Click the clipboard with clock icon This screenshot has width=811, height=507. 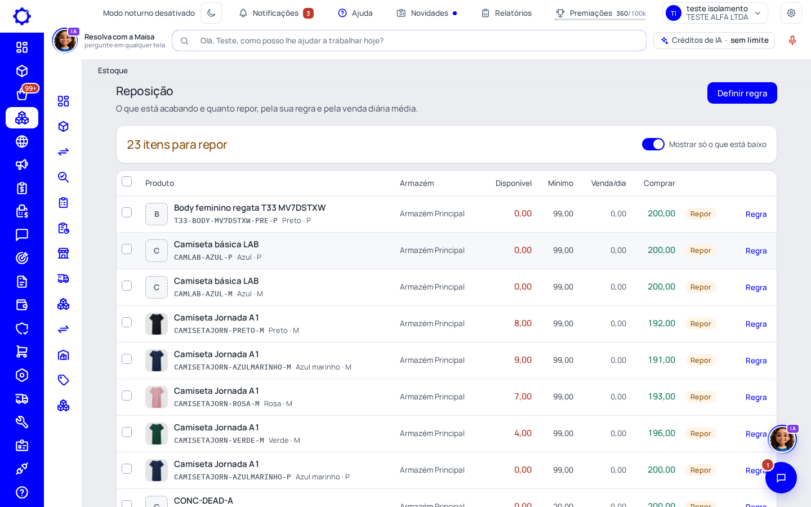tap(63, 228)
